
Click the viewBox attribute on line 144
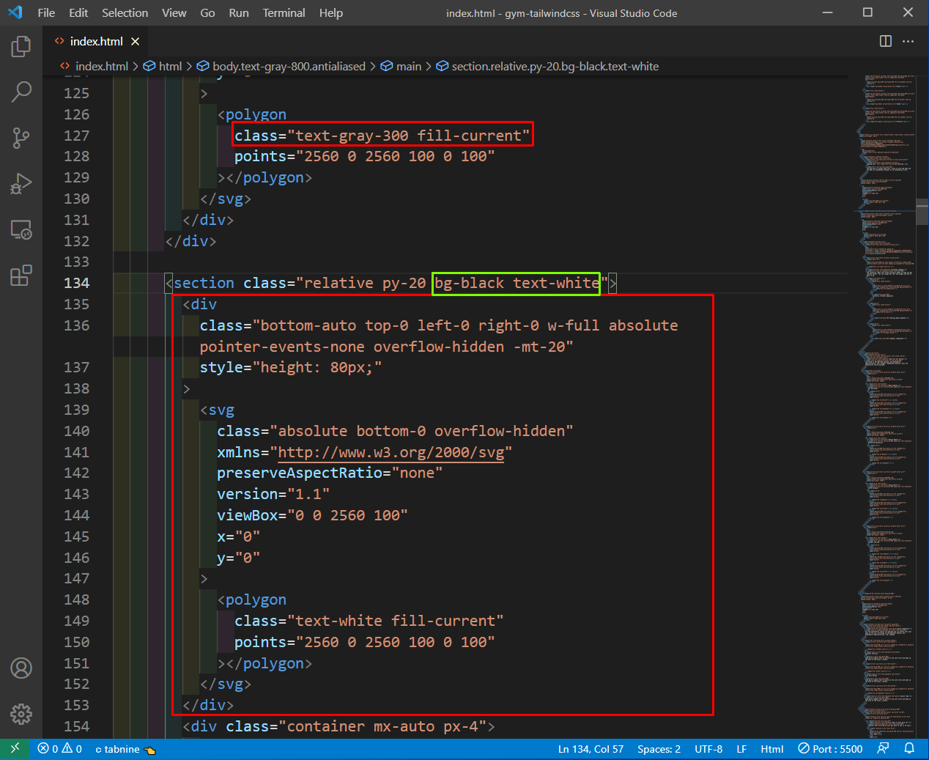pyautogui.click(x=248, y=515)
